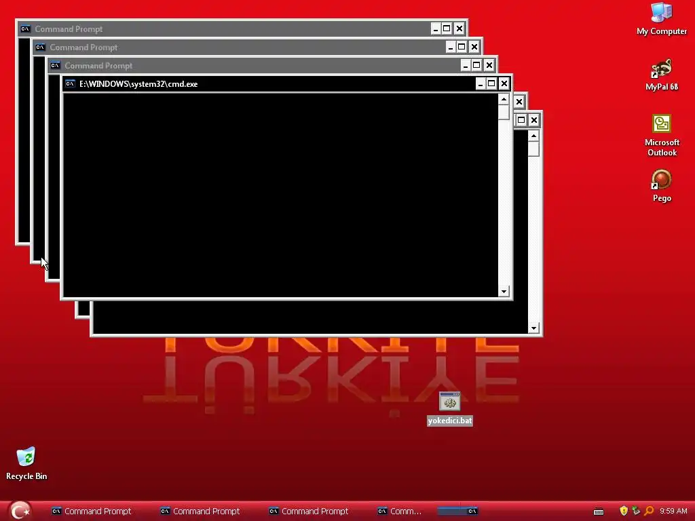Activate the unlabeled taskbar button with only a cmd icon

(x=458, y=512)
